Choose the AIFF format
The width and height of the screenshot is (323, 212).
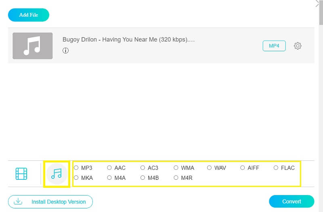tap(243, 168)
